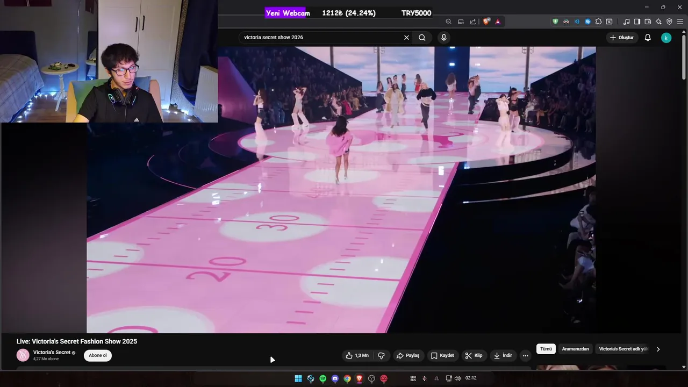688x387 pixels.
Task: Open the account avatar menu
Action: (x=666, y=38)
